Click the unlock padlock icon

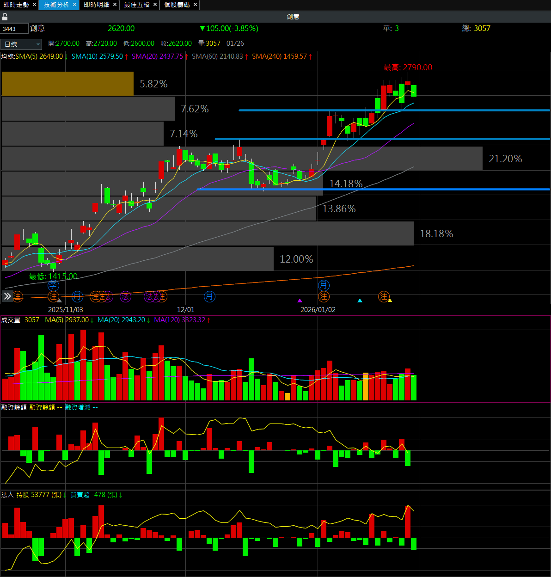pos(5,17)
